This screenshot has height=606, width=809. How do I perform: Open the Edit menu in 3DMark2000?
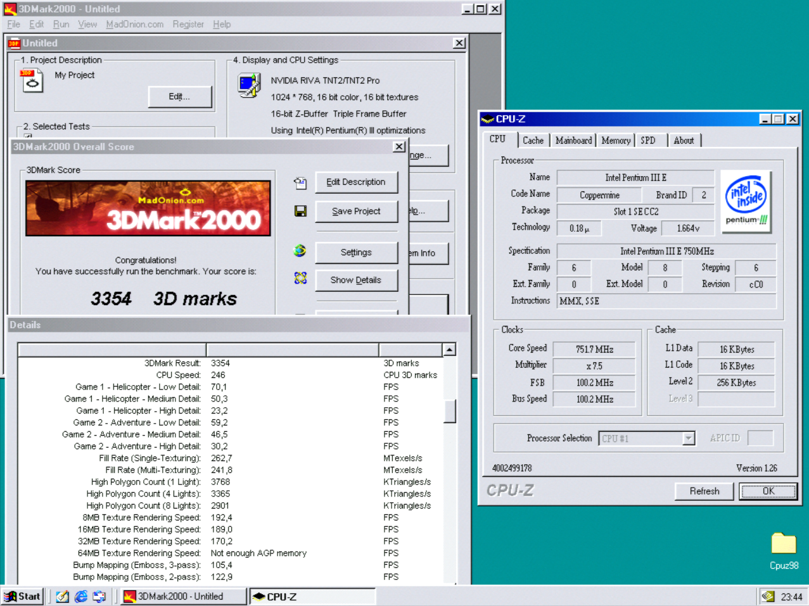[x=37, y=24]
